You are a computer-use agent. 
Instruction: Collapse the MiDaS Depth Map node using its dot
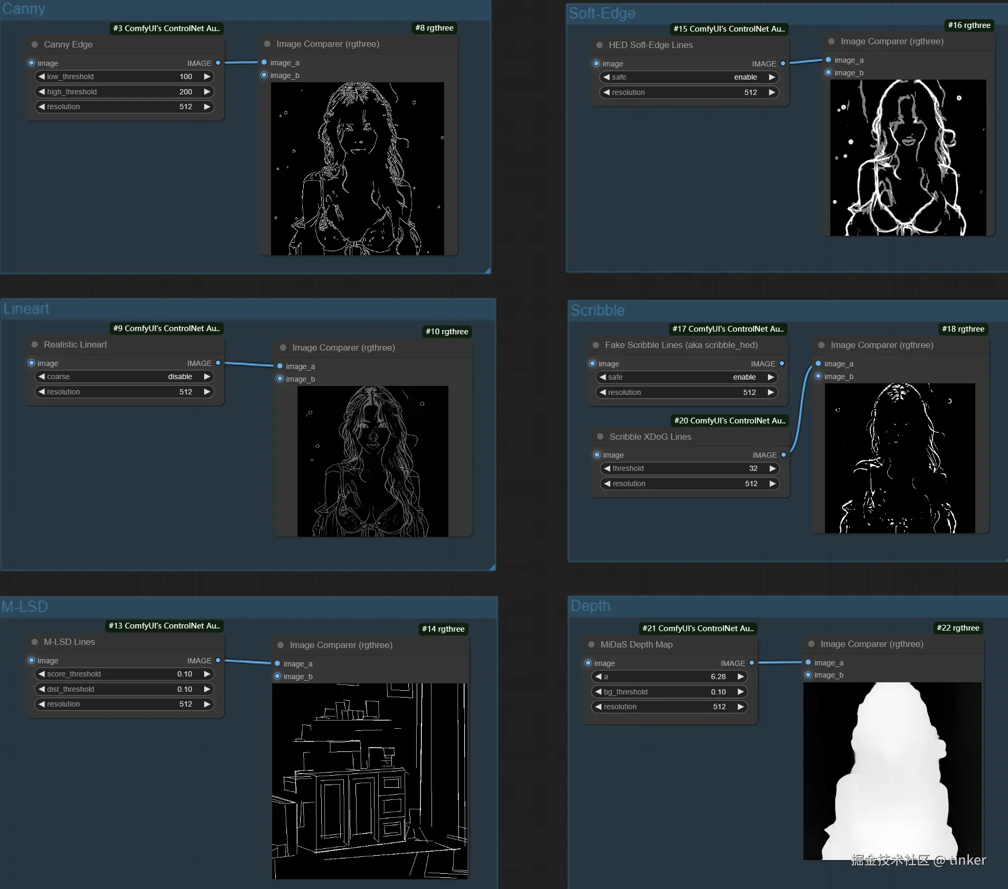pos(591,645)
